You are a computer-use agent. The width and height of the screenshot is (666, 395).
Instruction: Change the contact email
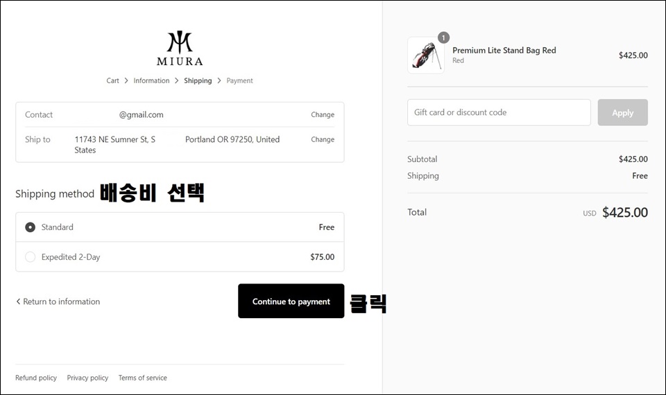(323, 114)
